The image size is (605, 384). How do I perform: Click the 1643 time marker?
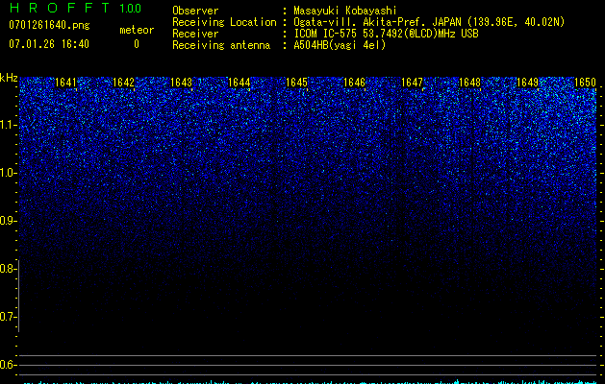[x=181, y=83]
